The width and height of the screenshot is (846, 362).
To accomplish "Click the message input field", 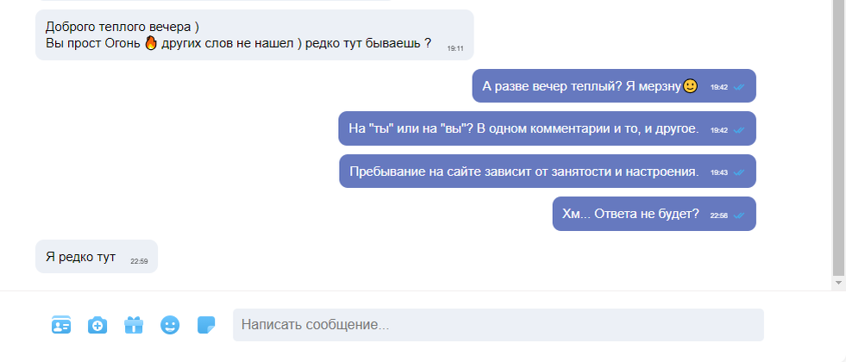I will click(498, 325).
